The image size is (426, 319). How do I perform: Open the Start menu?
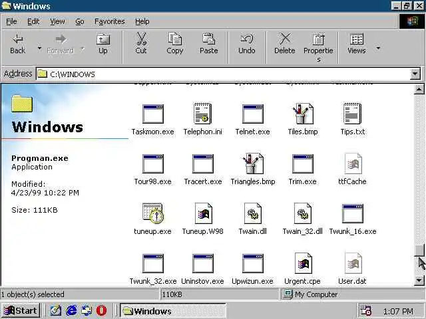tap(21, 310)
